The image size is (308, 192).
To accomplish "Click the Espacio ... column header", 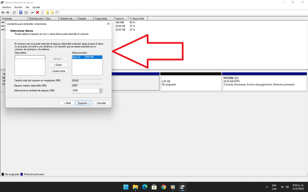I will pos(121,18).
